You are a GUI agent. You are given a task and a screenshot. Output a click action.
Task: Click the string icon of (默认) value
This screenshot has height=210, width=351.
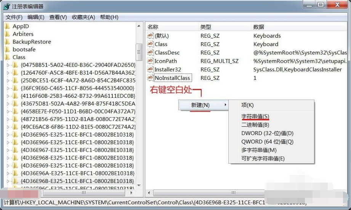[150, 35]
